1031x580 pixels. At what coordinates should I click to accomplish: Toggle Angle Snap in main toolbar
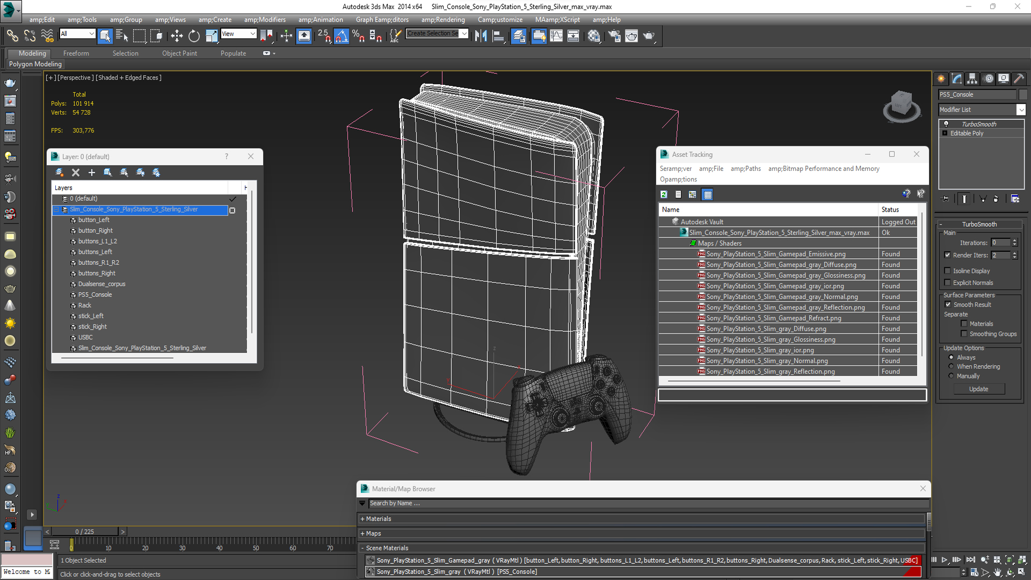click(342, 35)
